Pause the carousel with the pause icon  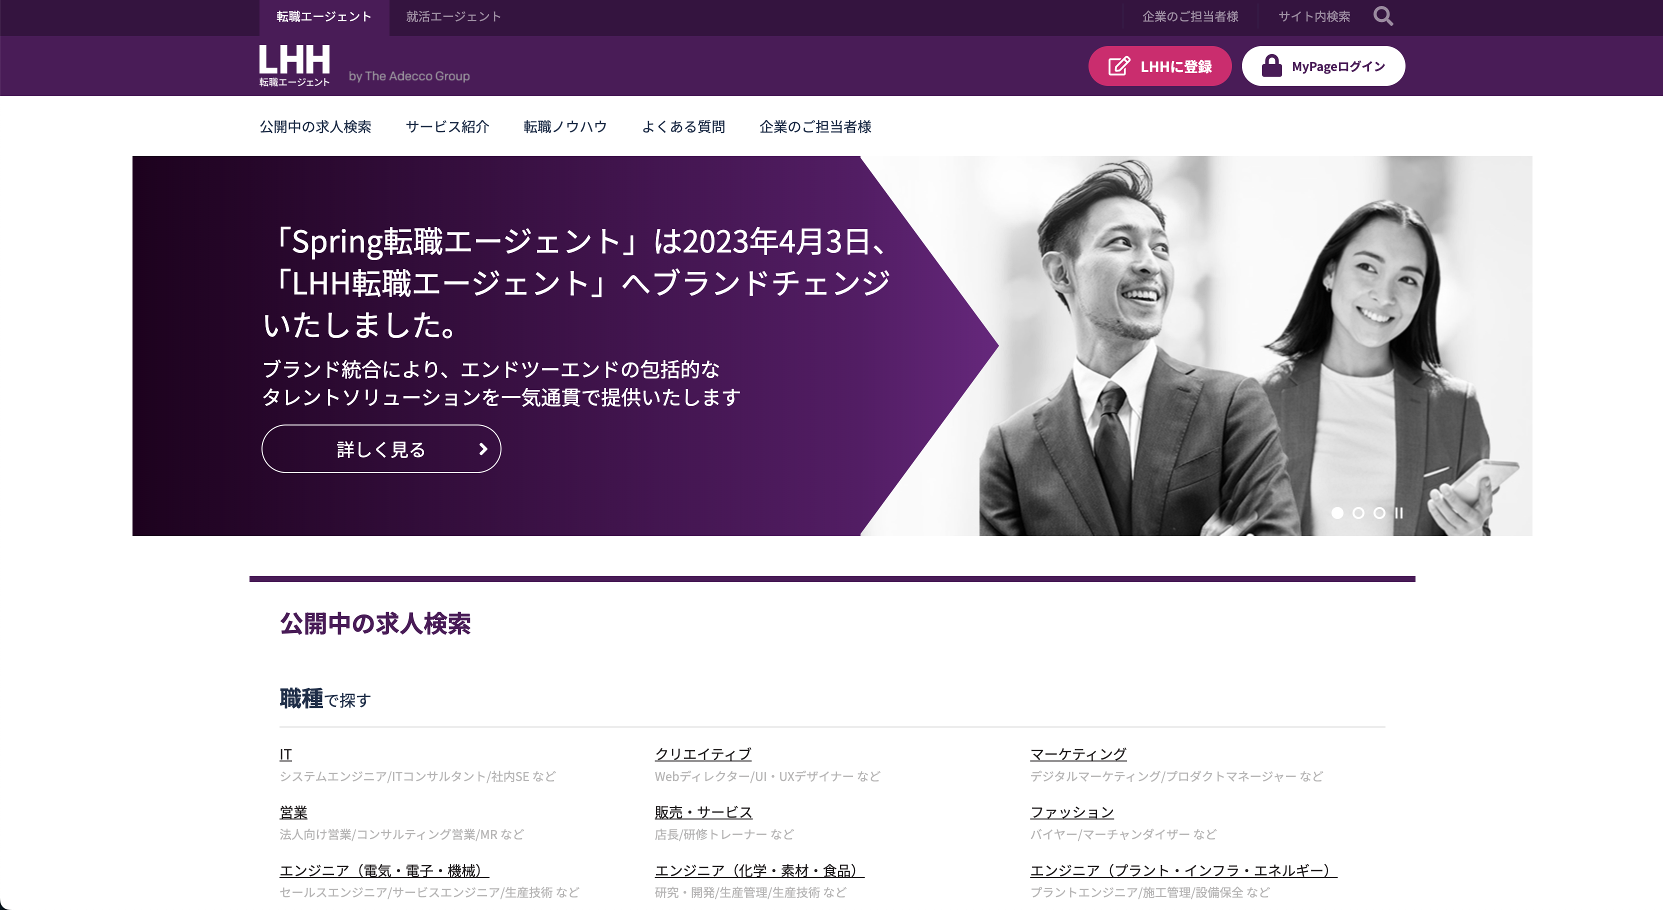point(1399,513)
